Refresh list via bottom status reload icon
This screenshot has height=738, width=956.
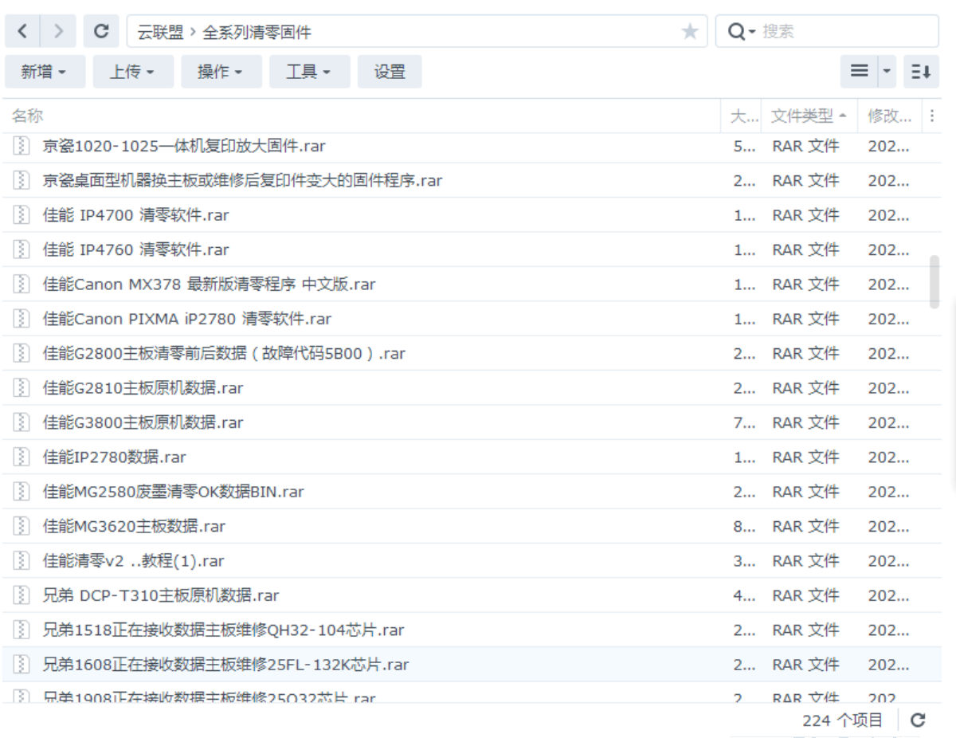coord(918,720)
